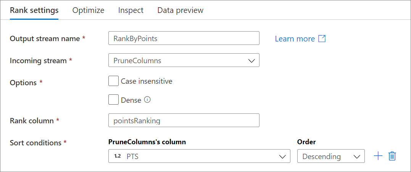Image resolution: width=411 pixels, height=172 pixels.
Task: Click the 1.2 data type icon beside PTS
Action: tap(118, 156)
